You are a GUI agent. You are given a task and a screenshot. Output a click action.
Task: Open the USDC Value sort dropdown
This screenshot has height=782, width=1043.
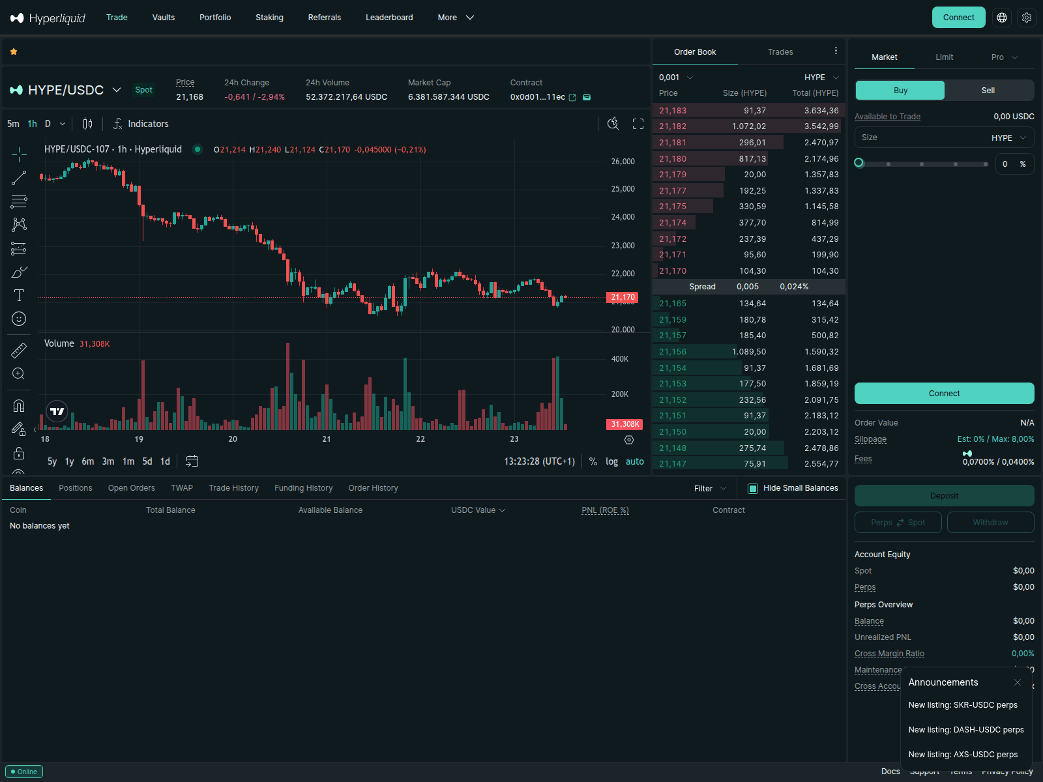478,510
